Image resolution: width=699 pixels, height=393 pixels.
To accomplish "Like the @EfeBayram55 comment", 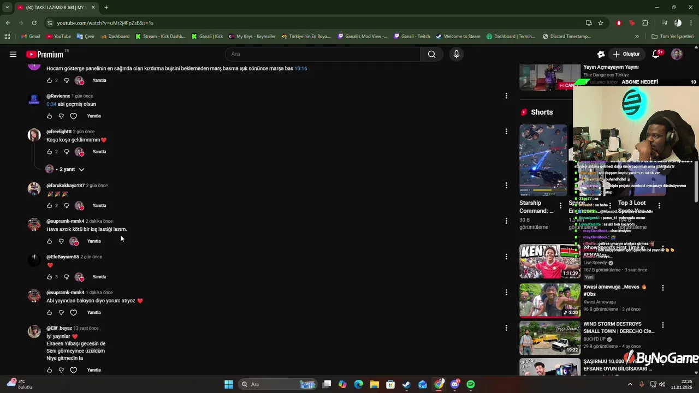I will [x=49, y=277].
